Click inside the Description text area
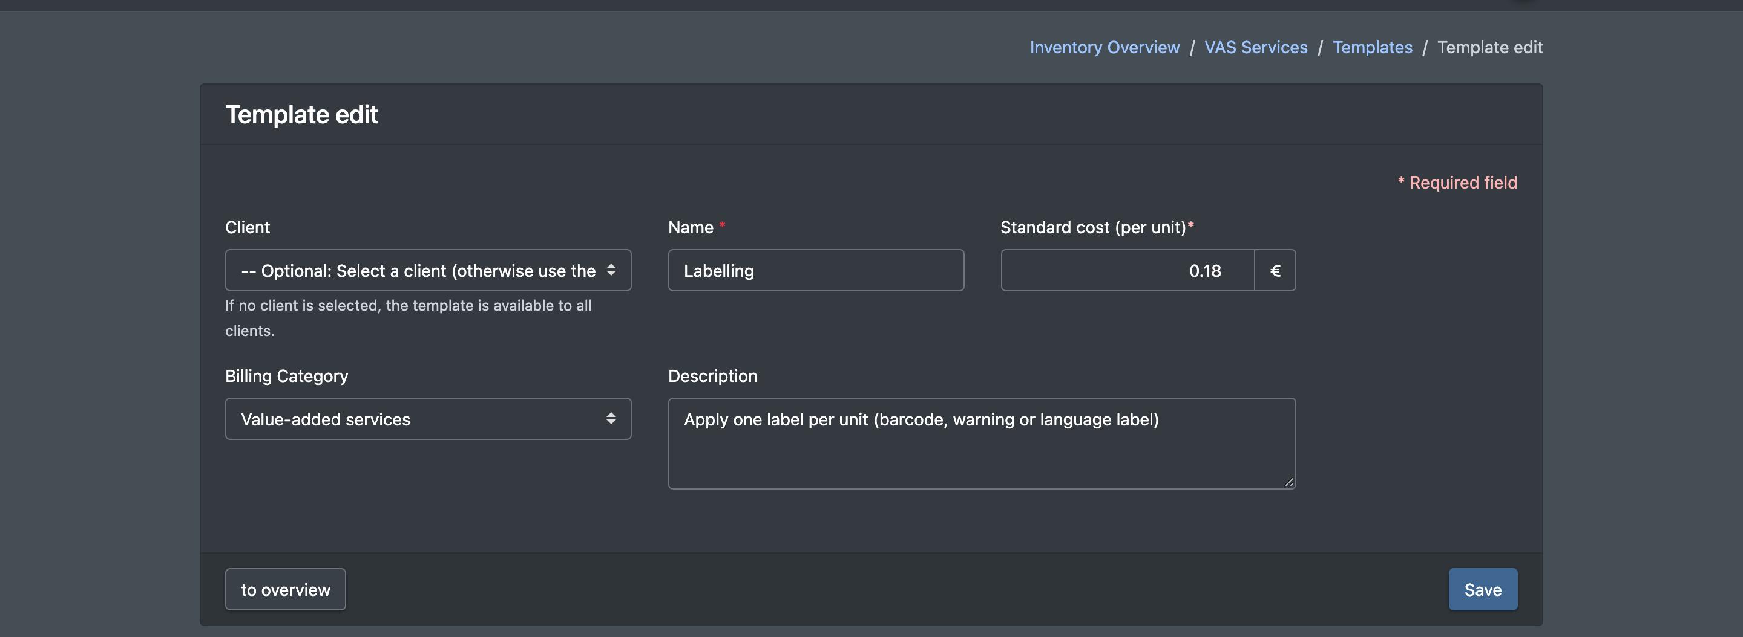This screenshot has width=1743, height=637. [982, 443]
